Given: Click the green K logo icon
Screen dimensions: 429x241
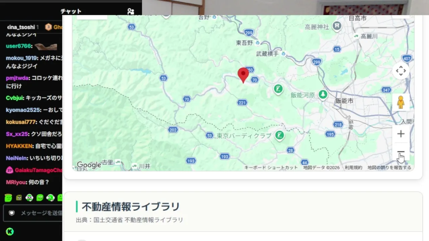Looking at the screenshot, I should (10, 231).
